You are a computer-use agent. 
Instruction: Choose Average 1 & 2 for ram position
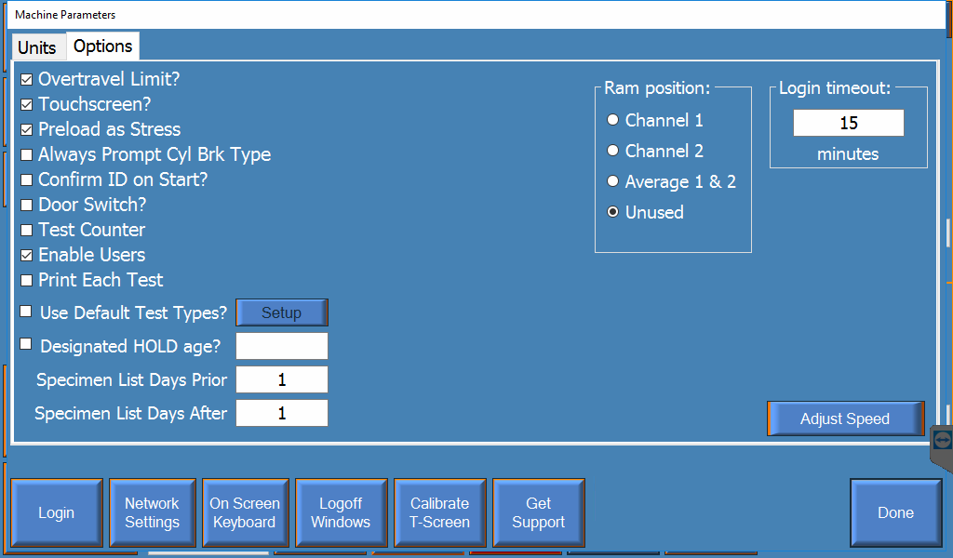(613, 181)
